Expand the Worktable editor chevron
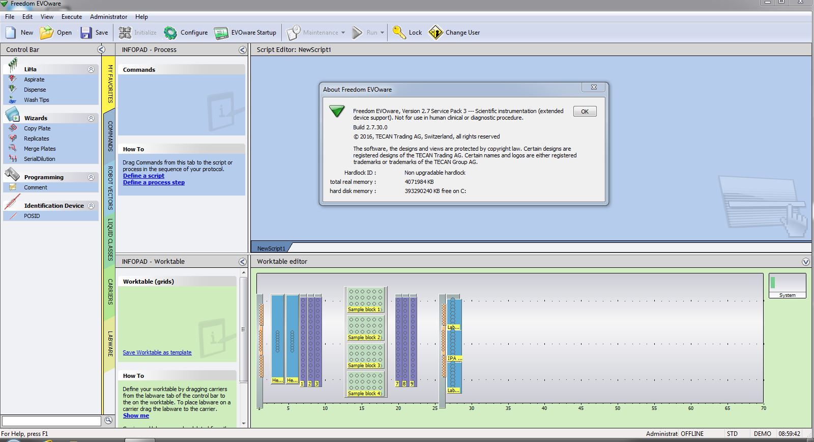 pyautogui.click(x=806, y=261)
